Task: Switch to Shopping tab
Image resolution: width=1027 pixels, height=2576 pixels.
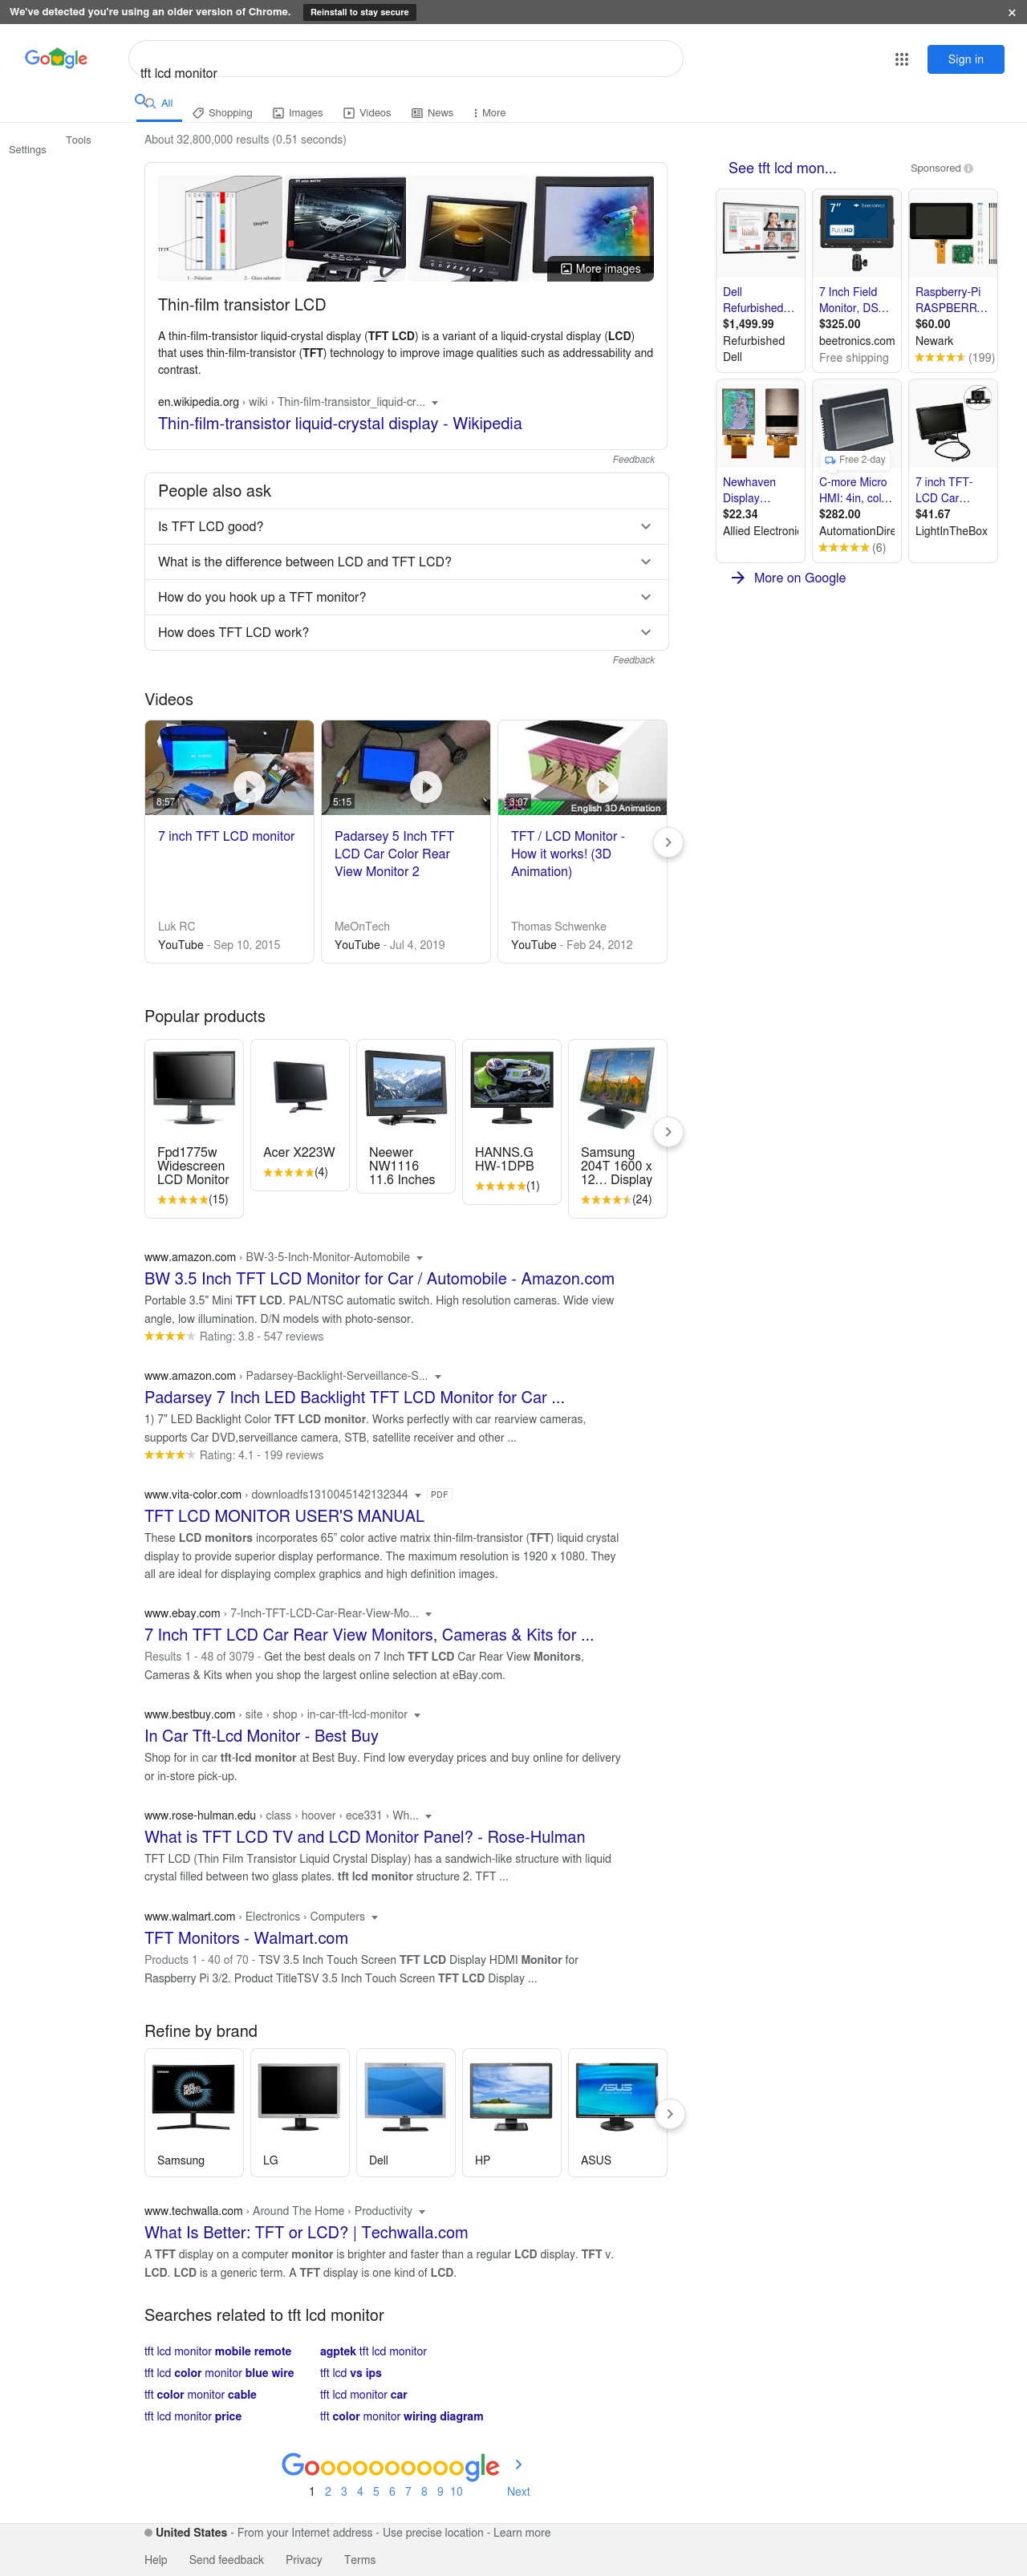Action: coord(222,113)
